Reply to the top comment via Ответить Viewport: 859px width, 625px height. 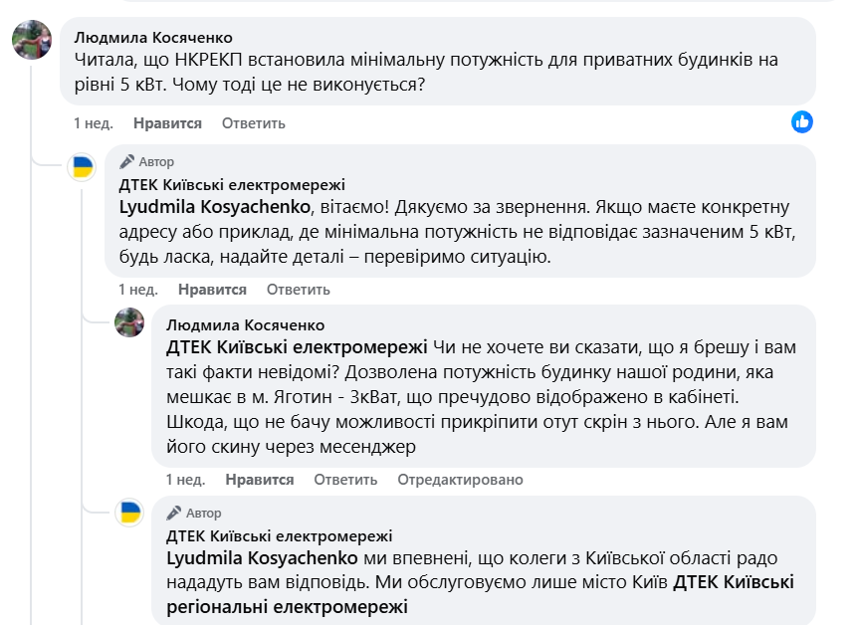pos(253,123)
